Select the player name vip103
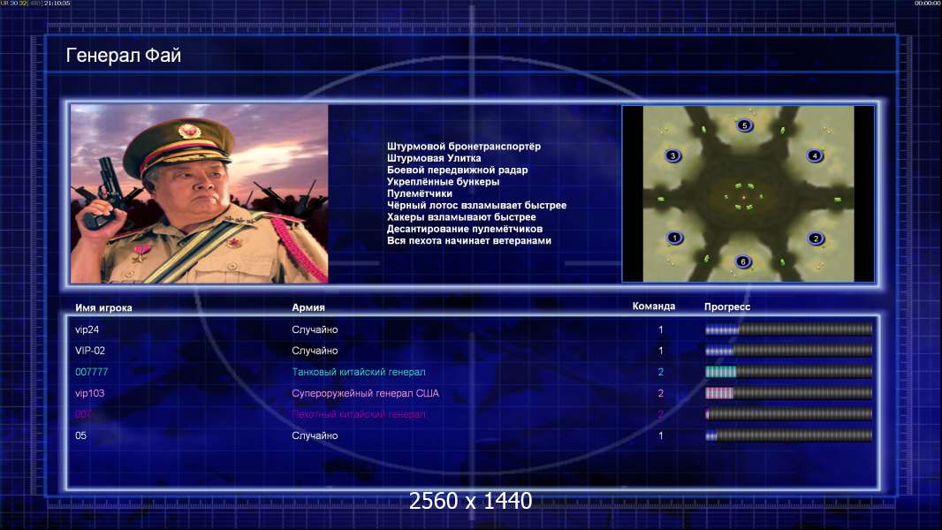This screenshot has width=942, height=530. (x=89, y=393)
